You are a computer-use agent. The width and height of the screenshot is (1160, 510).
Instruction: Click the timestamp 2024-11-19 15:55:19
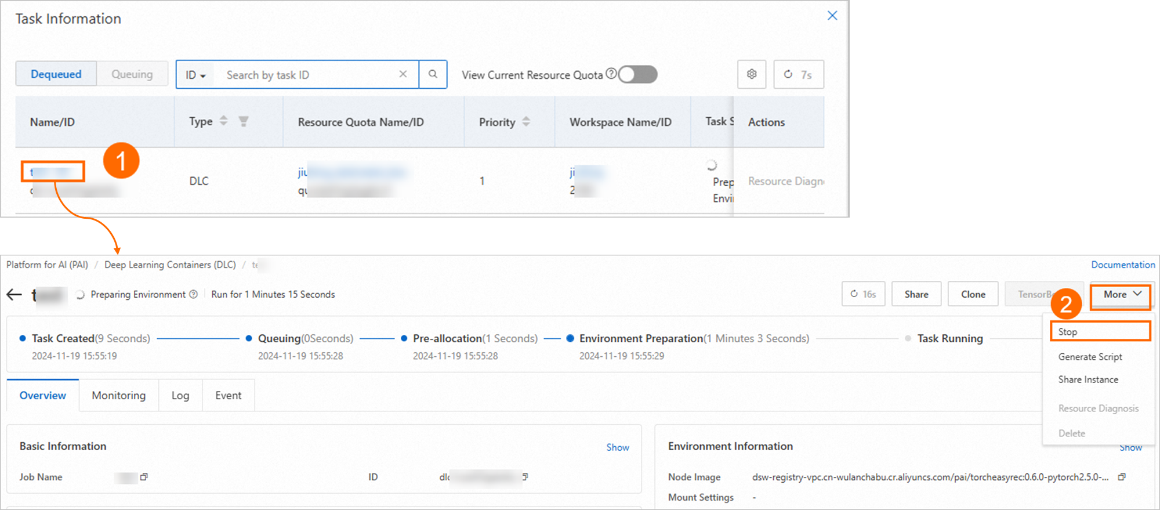click(74, 356)
